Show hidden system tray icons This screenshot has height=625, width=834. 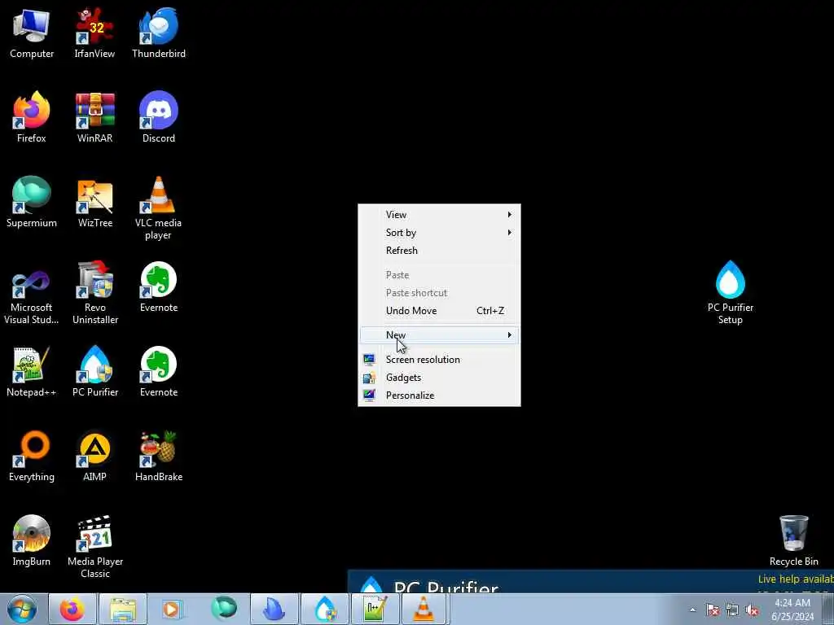[692, 610]
